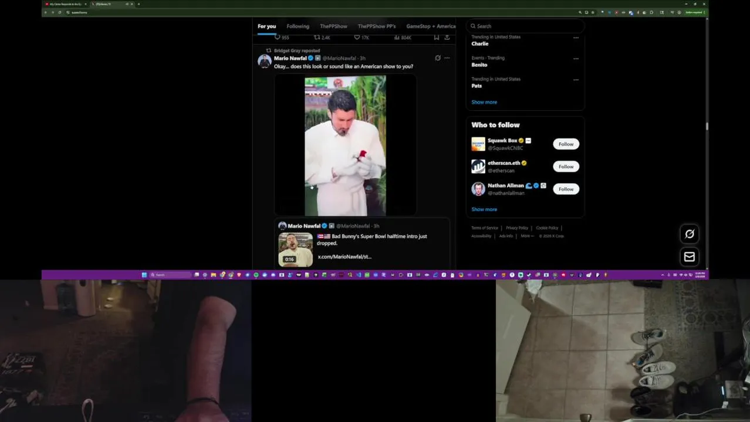Open more options for Pats trend

576,80
